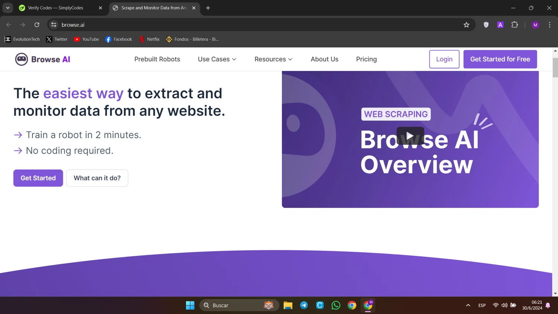The width and height of the screenshot is (558, 314).
Task: Open Chrome's three-dot menu
Action: [549, 25]
